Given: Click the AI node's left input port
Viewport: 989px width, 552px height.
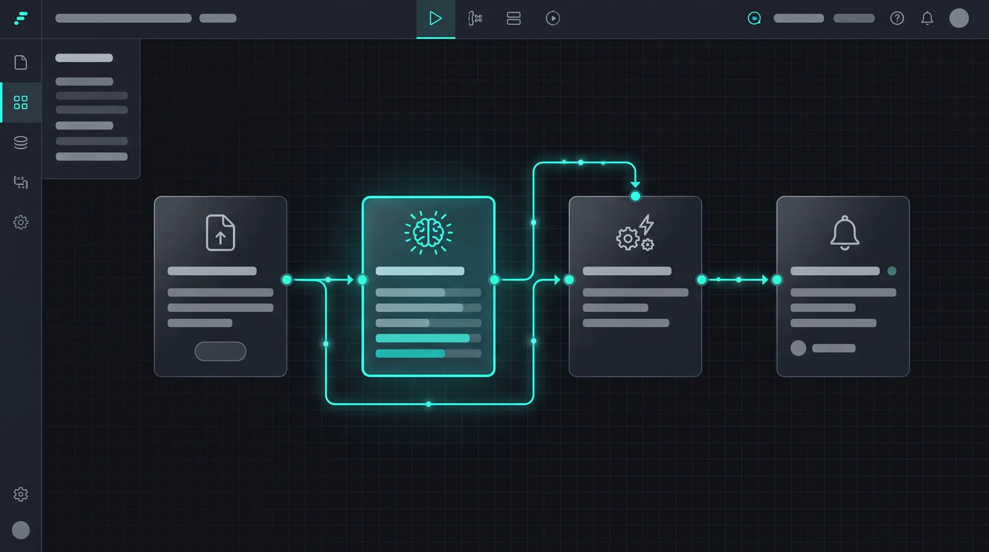Looking at the screenshot, I should click(362, 280).
